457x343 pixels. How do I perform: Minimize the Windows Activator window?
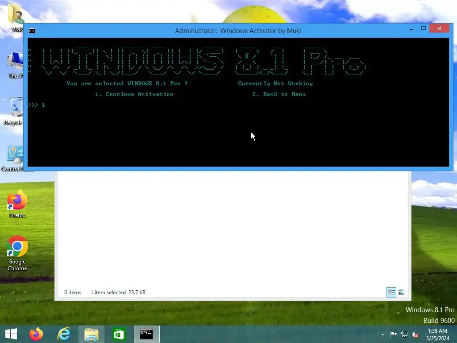click(x=411, y=29)
